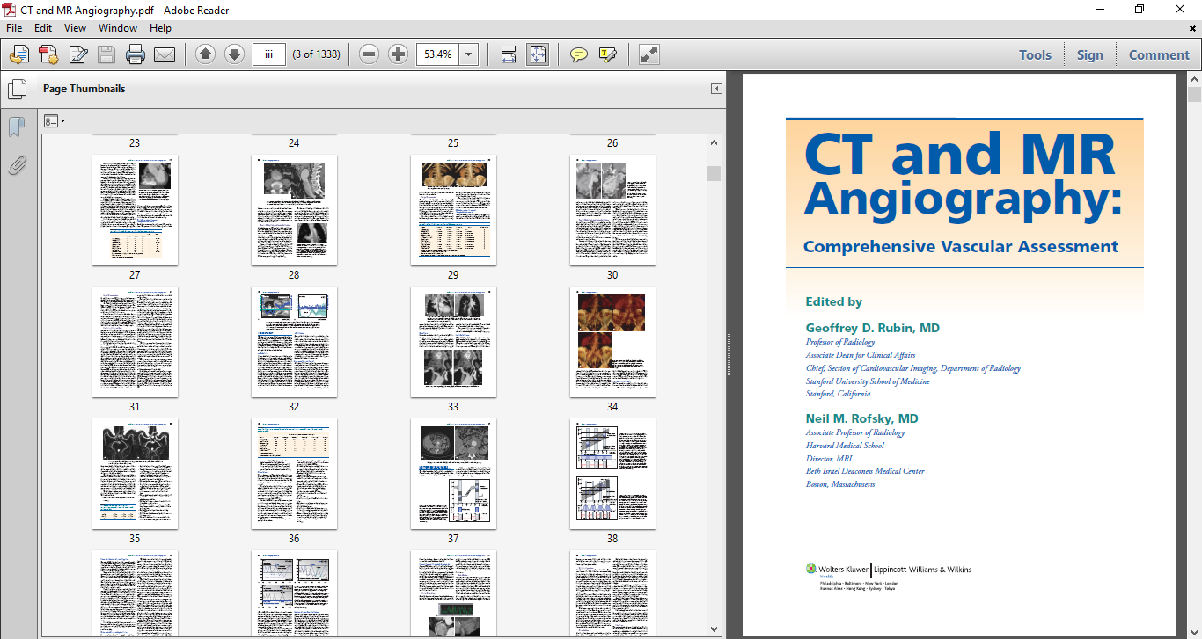This screenshot has height=639, width=1202.
Task: Go to next page arrow
Action: 234,54
